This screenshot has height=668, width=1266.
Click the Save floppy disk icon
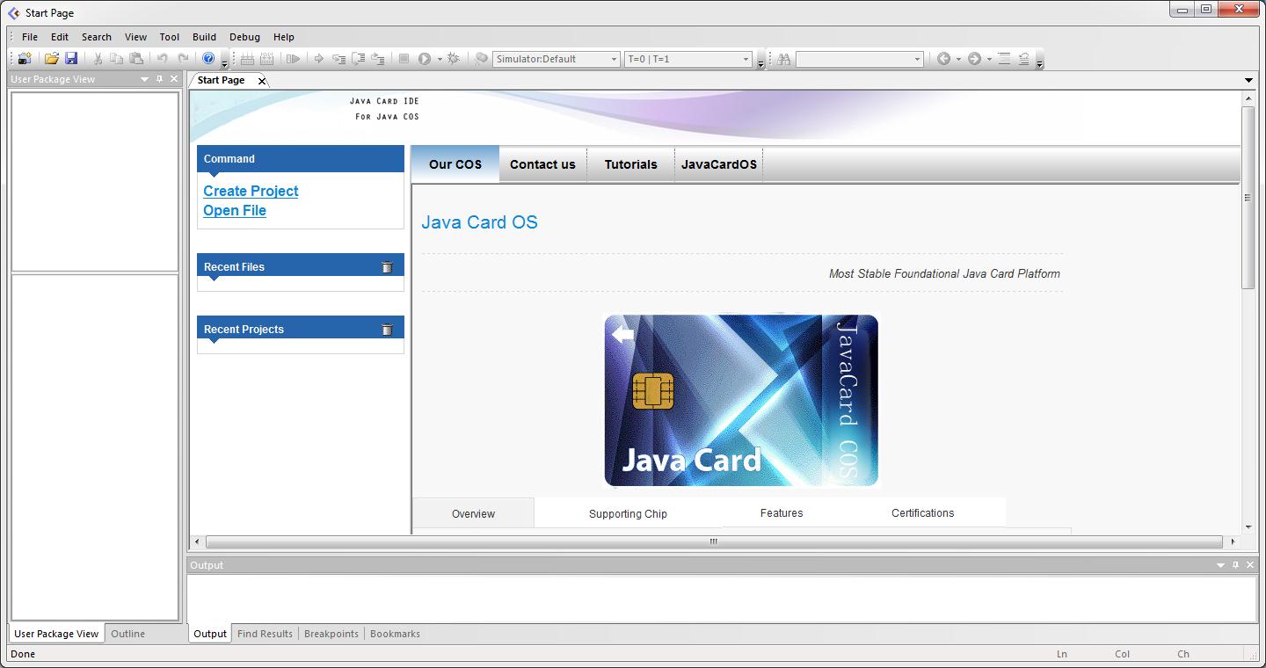coord(71,59)
